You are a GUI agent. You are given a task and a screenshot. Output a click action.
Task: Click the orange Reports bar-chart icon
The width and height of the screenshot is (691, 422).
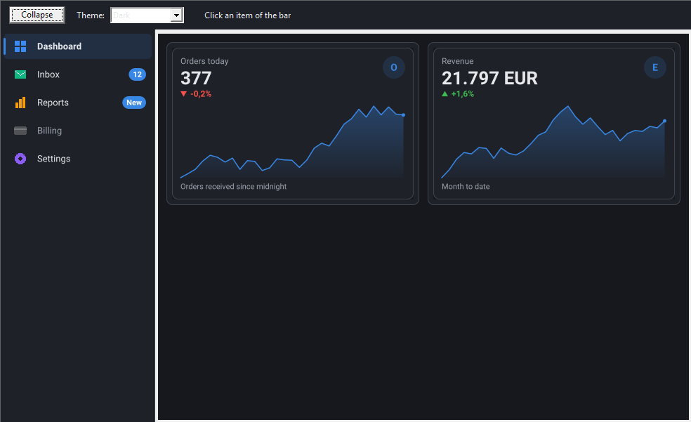(x=20, y=103)
